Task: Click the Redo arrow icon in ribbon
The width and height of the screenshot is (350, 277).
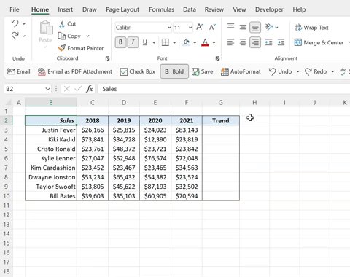Action: click(15, 36)
